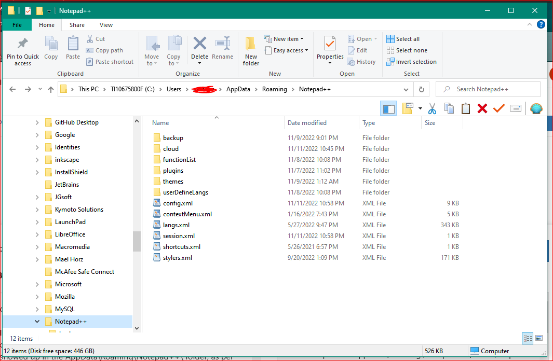Click Roaming in breadcrumb path

click(x=274, y=89)
